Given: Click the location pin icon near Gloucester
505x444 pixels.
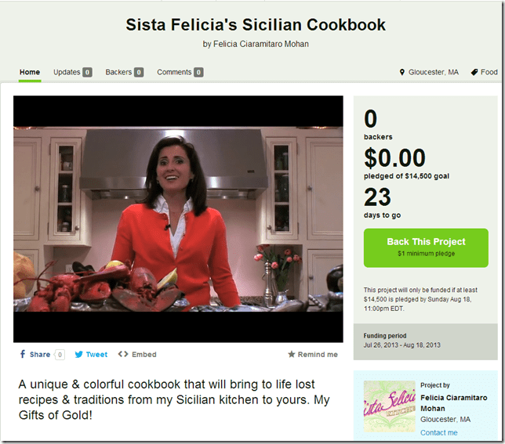Looking at the screenshot, I should [x=402, y=72].
